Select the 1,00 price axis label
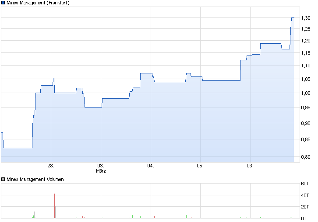318x222 pixels. point(306,93)
